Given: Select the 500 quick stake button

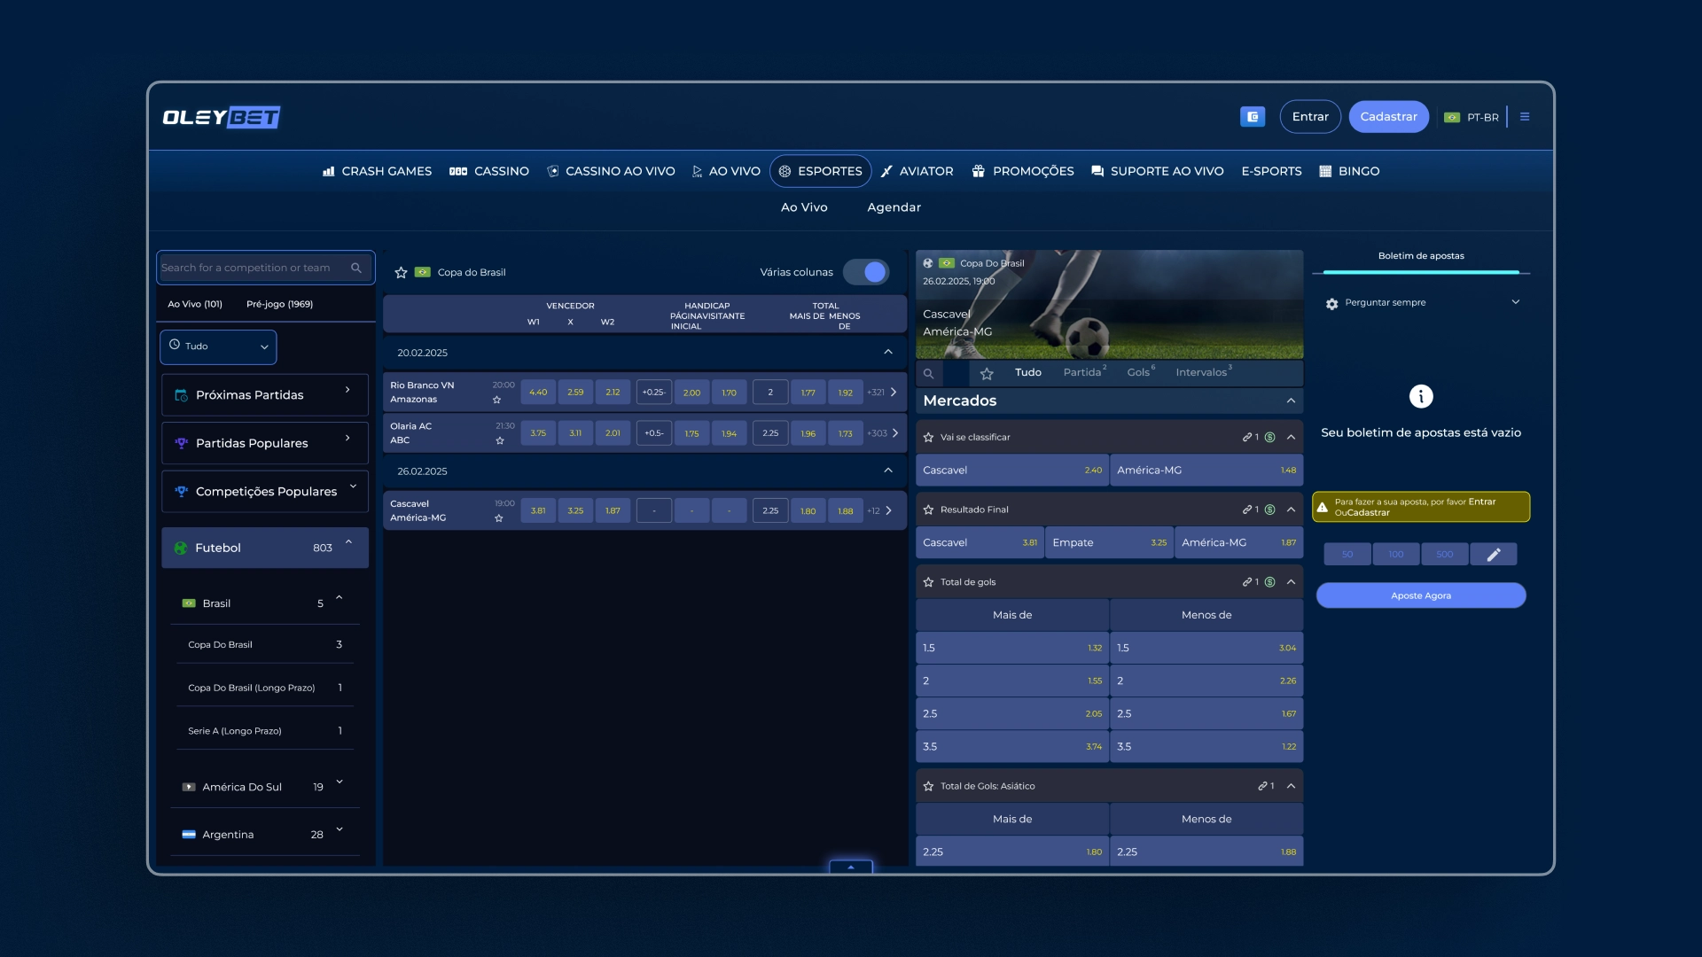Looking at the screenshot, I should pyautogui.click(x=1445, y=555).
